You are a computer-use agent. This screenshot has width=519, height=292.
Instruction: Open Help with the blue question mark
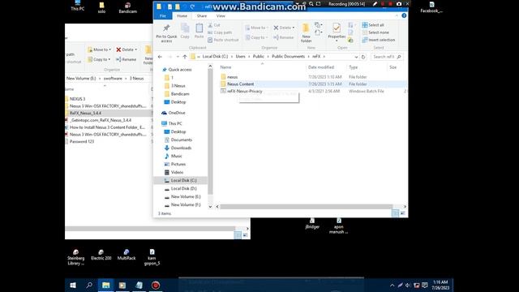(404, 15)
